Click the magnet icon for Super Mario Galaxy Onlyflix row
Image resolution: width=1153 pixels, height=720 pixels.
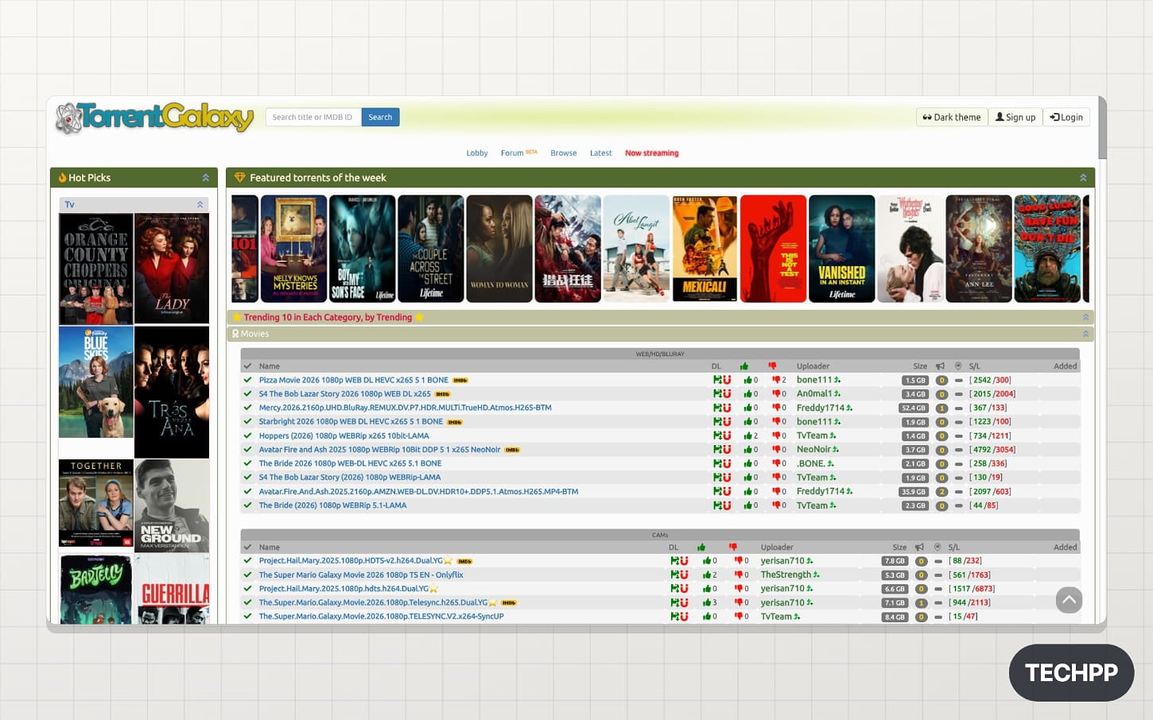684,575
